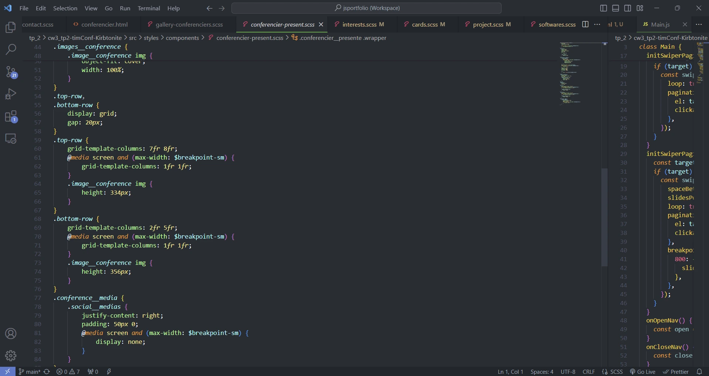
Task: Click the ports forwarded indicator
Action: click(x=93, y=372)
